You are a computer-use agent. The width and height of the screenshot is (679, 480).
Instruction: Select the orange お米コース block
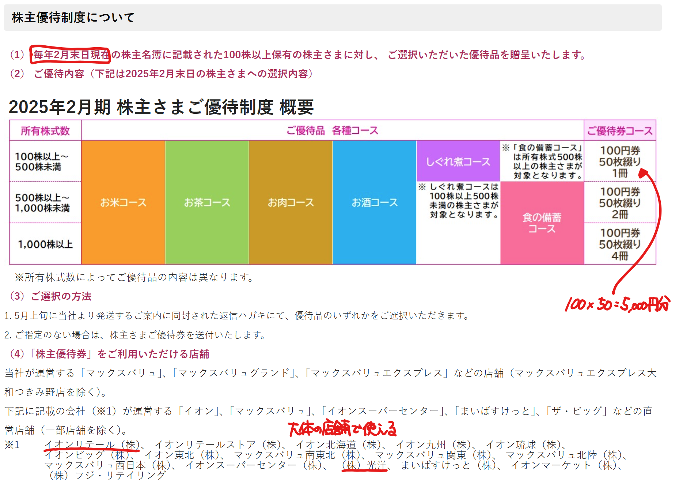[123, 202]
